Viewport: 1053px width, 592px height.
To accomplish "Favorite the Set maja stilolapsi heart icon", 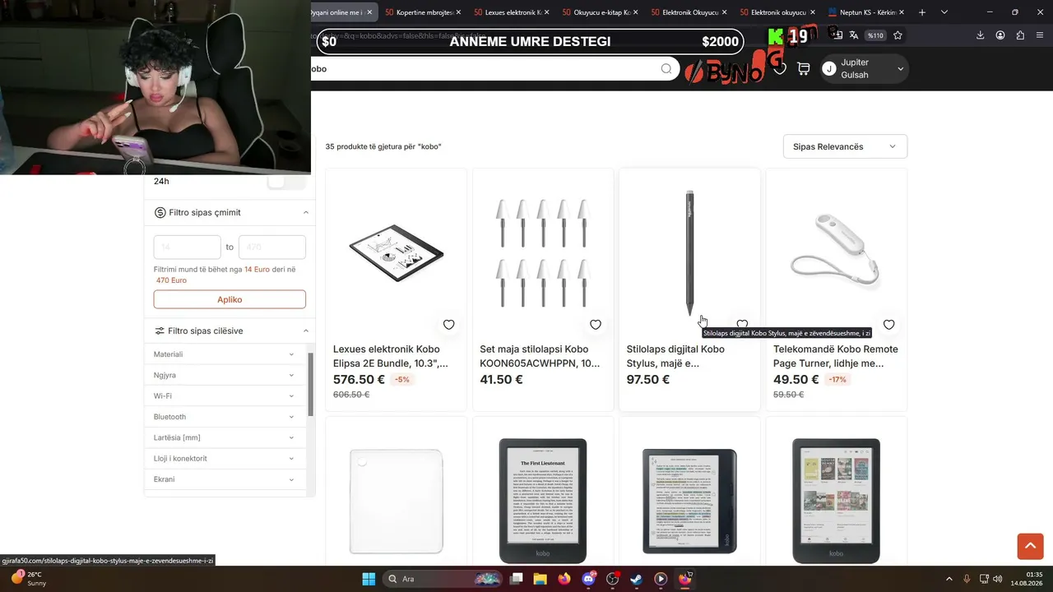I will [596, 325].
